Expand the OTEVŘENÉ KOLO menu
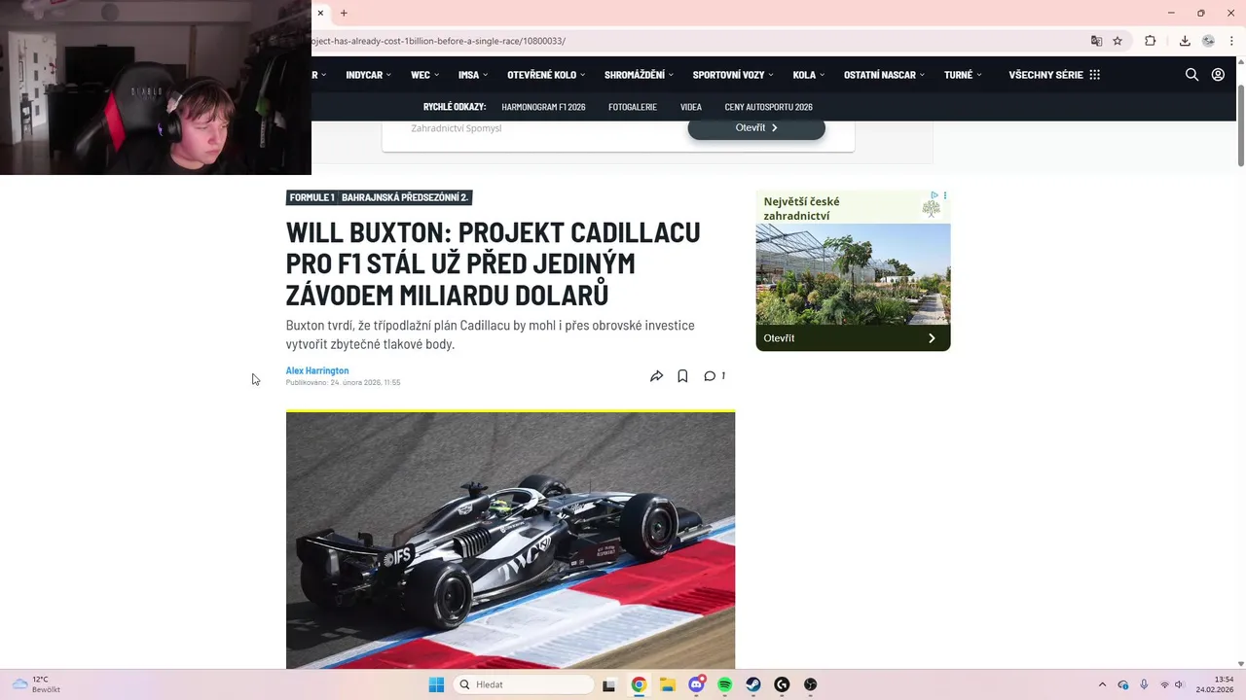 (x=547, y=75)
